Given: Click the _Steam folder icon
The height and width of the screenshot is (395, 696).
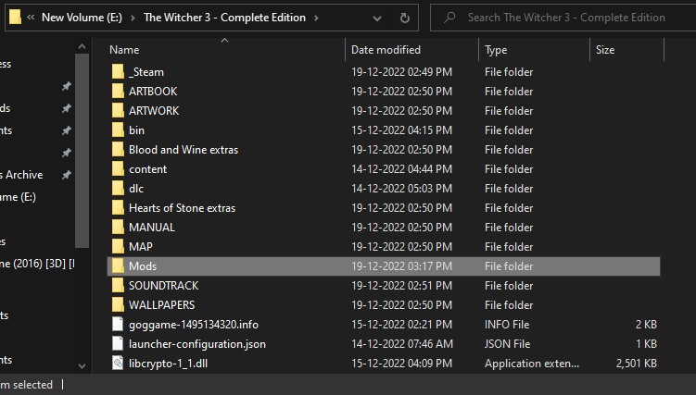Looking at the screenshot, I should tap(118, 72).
